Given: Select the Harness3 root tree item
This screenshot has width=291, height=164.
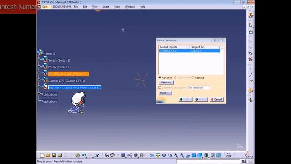Looking at the screenshot, I should [x=50, y=53].
